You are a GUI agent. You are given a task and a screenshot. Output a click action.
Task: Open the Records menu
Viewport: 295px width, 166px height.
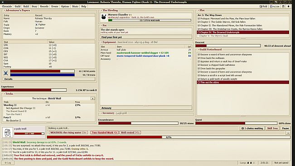pyautogui.click(x=44, y=6)
